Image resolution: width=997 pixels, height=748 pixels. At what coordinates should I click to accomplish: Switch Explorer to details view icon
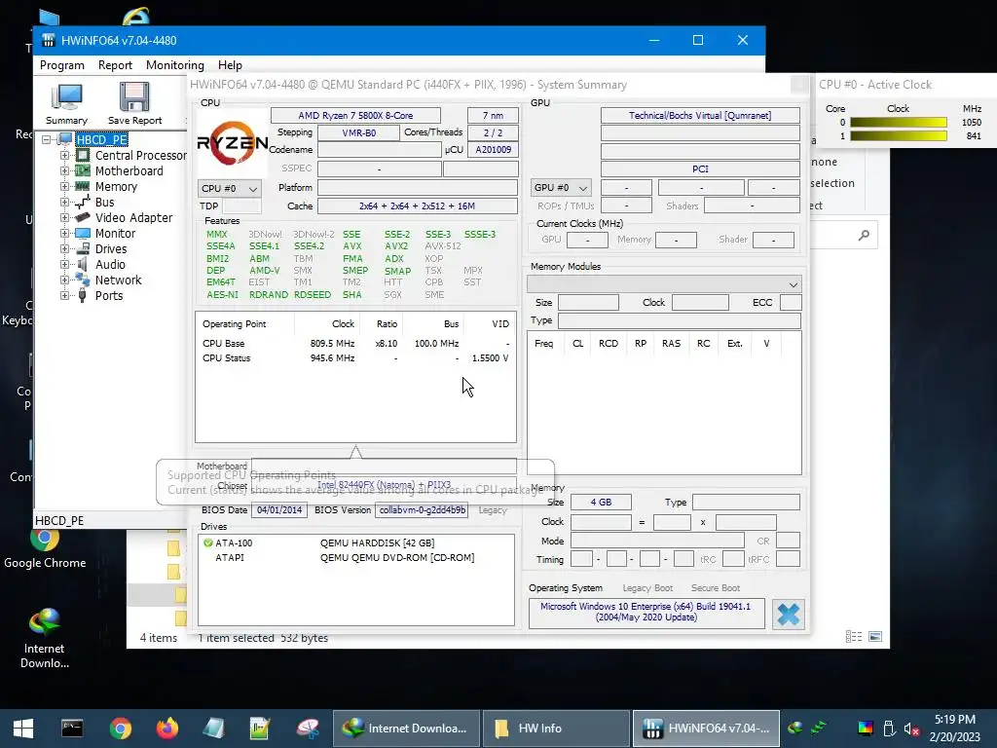point(854,637)
